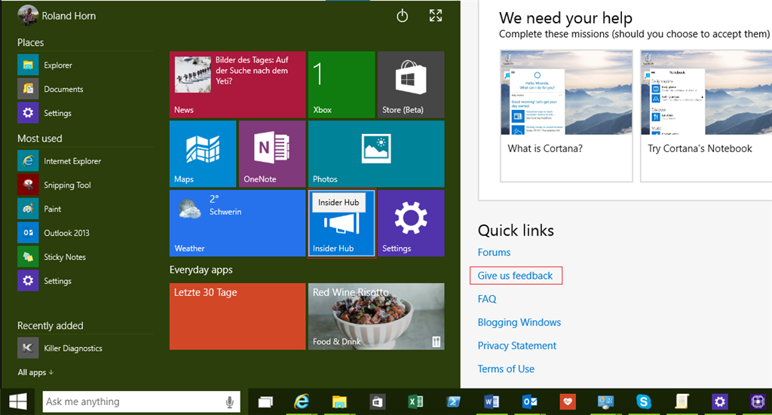Screen dimensions: 772x415
Task: Open the Letzte 30 Tage tile
Action: click(237, 316)
